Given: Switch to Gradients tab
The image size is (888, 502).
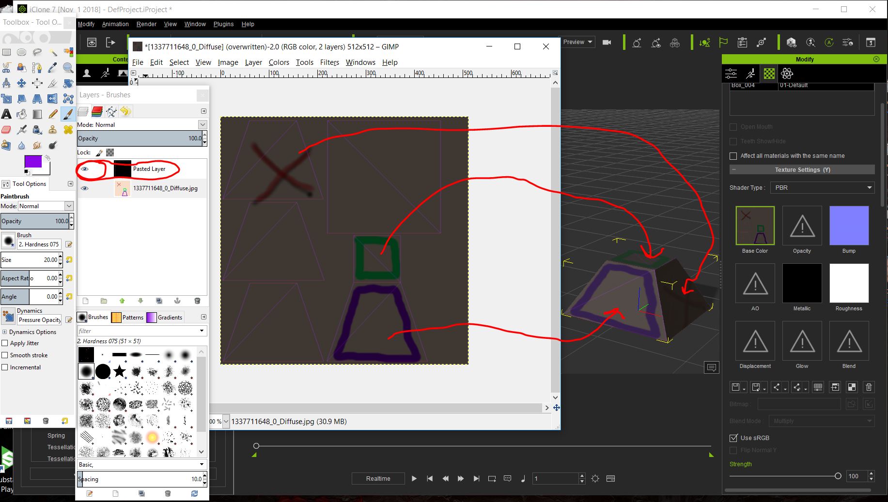Looking at the screenshot, I should (x=165, y=318).
